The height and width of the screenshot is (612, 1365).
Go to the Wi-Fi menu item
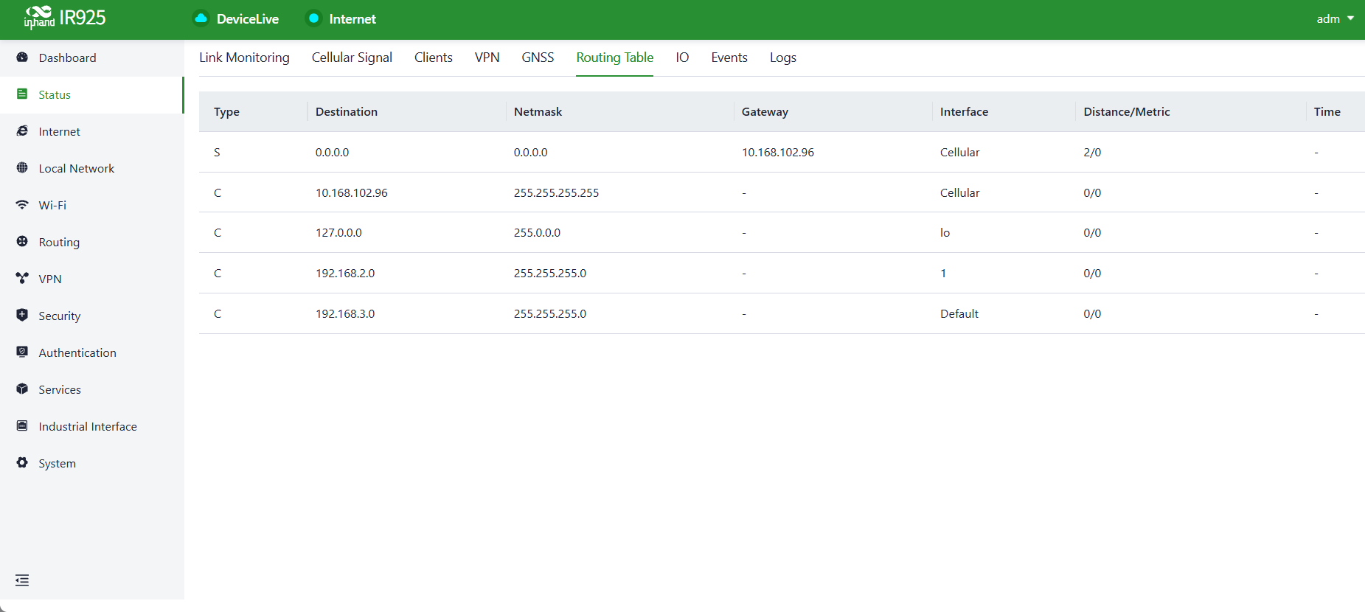pyautogui.click(x=91, y=205)
